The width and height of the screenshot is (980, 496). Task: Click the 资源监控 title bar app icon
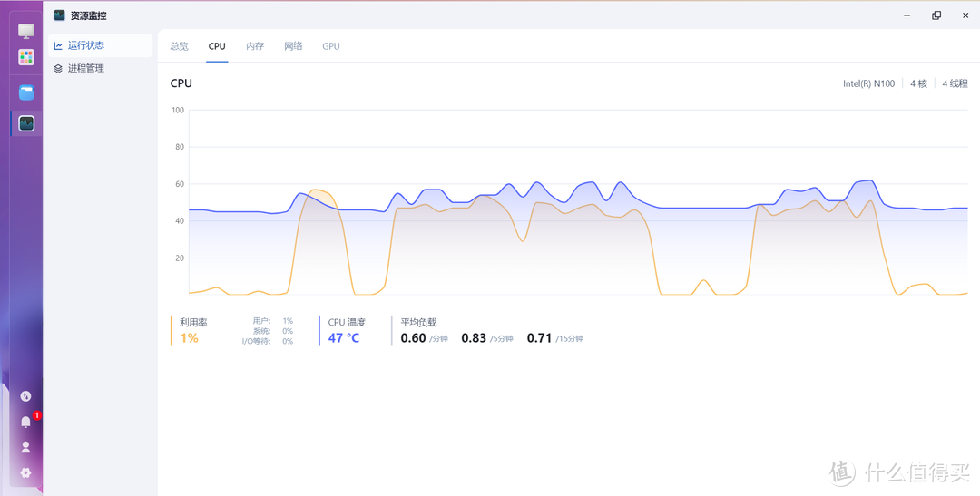[x=59, y=15]
